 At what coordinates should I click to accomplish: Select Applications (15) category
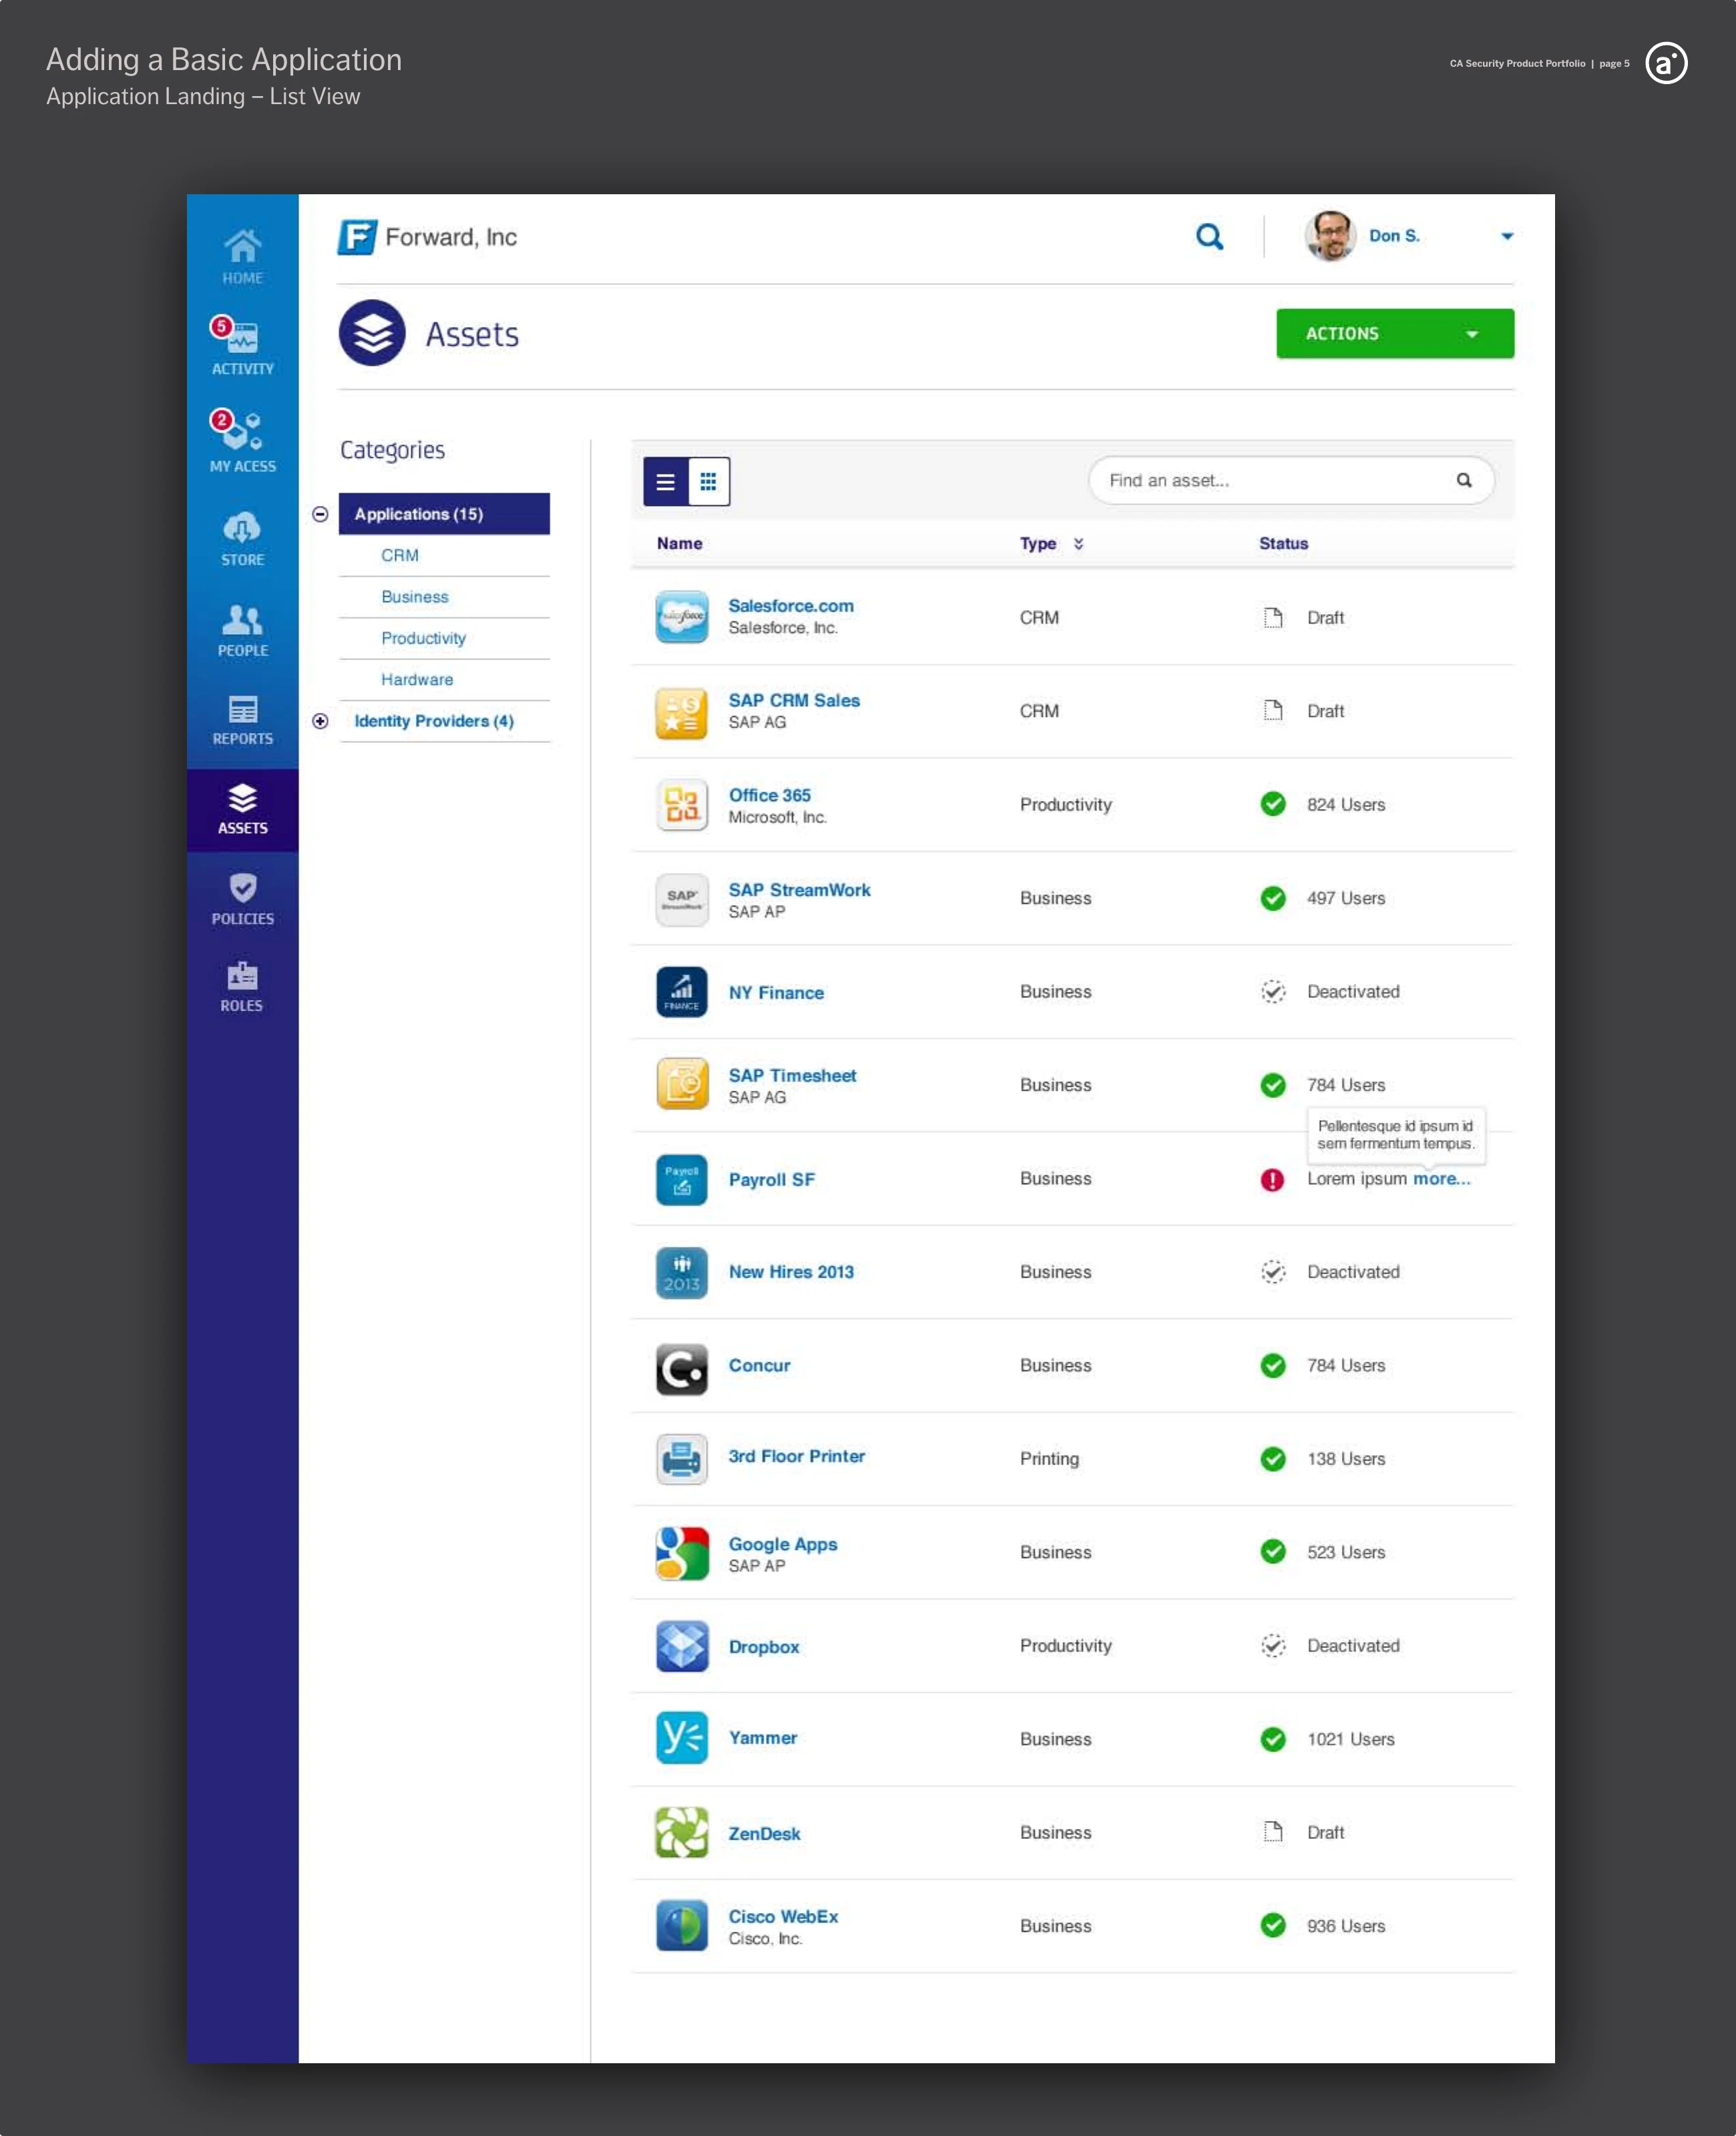444,514
